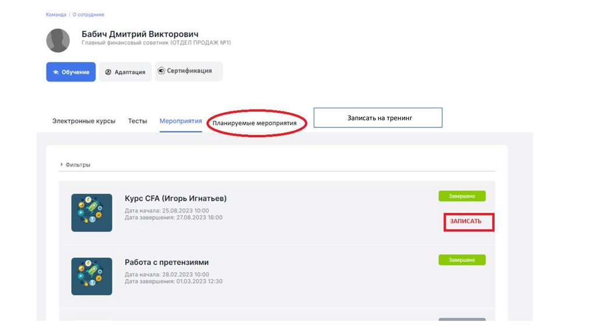The width and height of the screenshot is (596, 334).
Task: Click the employee profile avatar
Action: click(58, 40)
